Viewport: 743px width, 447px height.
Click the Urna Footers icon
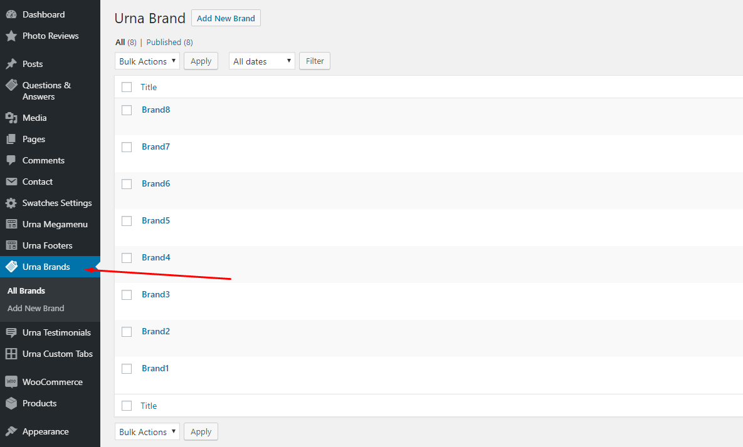[11, 245]
